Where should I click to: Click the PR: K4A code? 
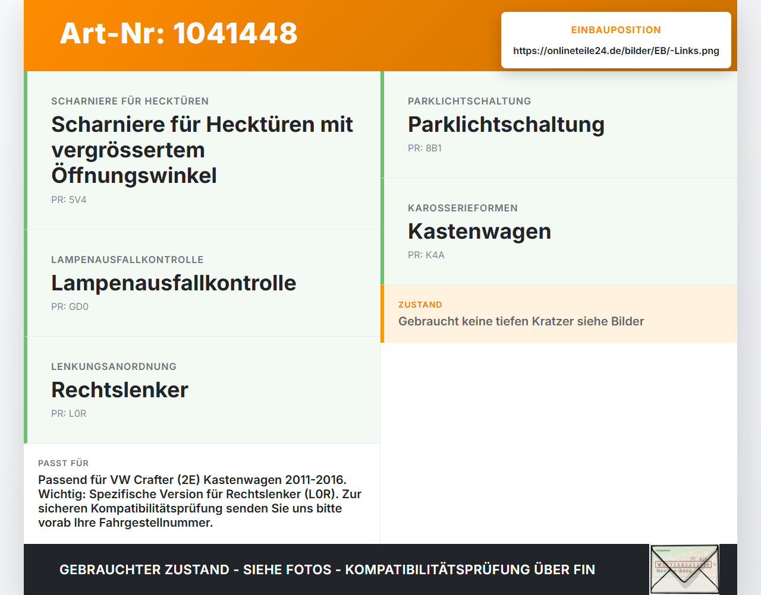426,255
